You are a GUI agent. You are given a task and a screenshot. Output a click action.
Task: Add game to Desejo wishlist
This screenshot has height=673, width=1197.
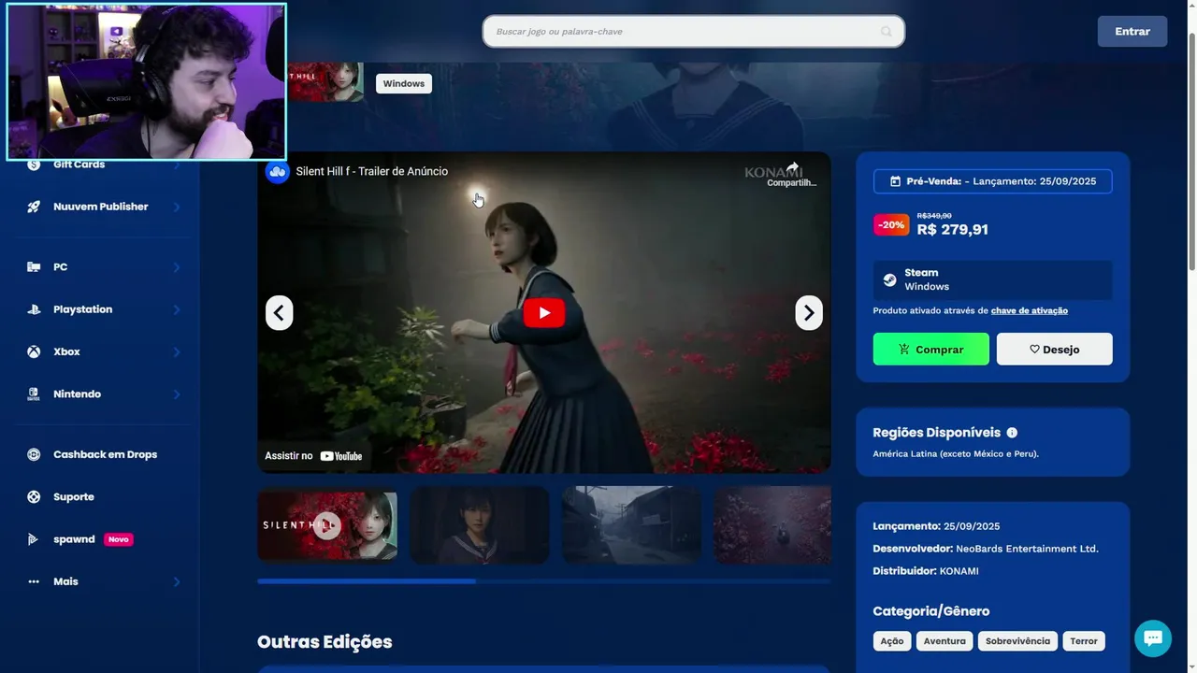tap(1055, 349)
